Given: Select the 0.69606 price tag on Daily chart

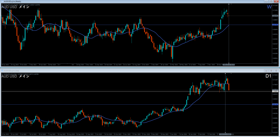Looking at the screenshot, I should coord(275,91).
